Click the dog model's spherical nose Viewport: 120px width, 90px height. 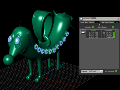point(8,60)
